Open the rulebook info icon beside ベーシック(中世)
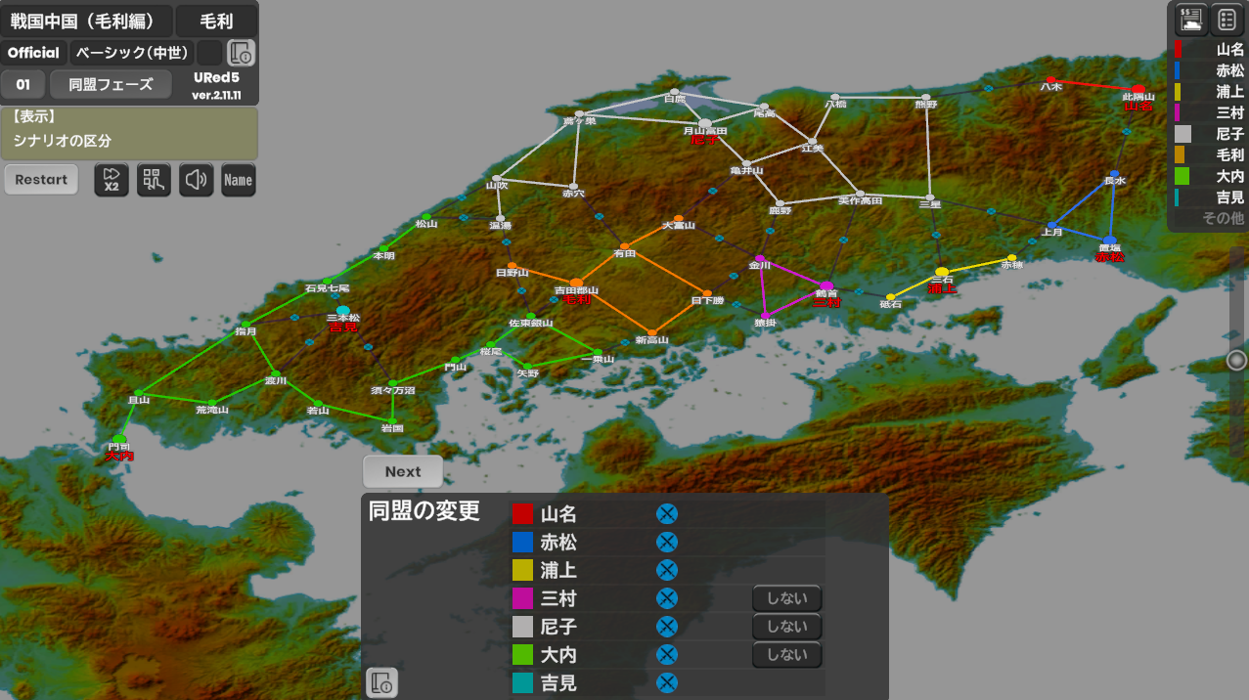This screenshot has width=1249, height=700. [x=241, y=53]
